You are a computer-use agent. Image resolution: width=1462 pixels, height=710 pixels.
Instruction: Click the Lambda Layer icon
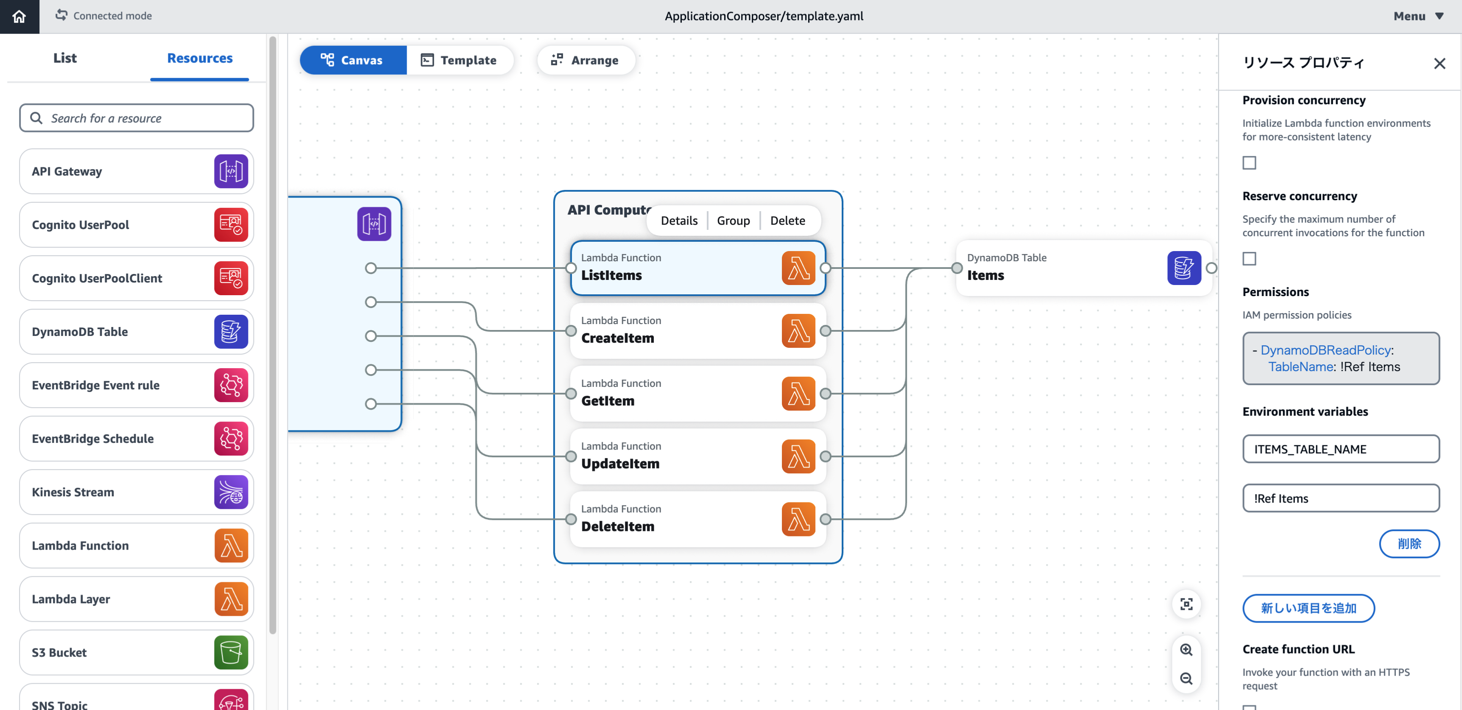231,599
